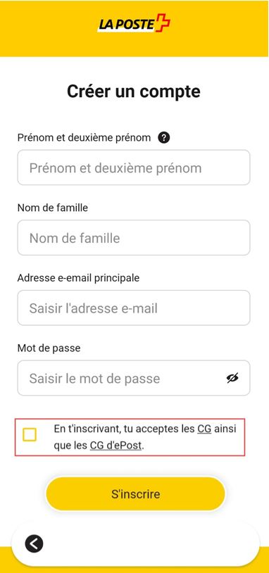Tick the terms acceptance checkbox
The image size is (269, 573).
[30, 435]
